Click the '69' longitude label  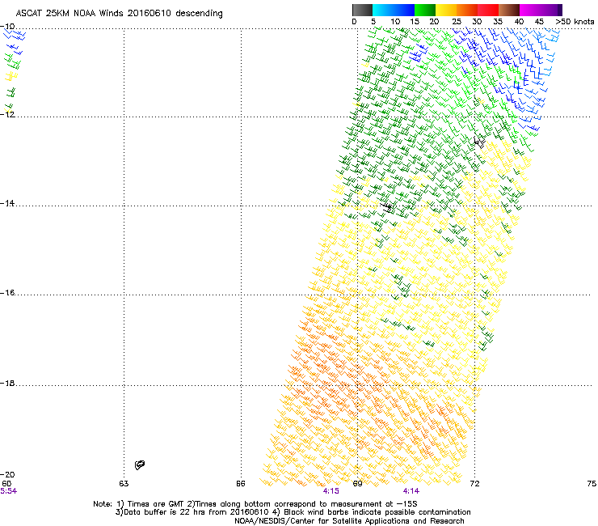point(357,484)
